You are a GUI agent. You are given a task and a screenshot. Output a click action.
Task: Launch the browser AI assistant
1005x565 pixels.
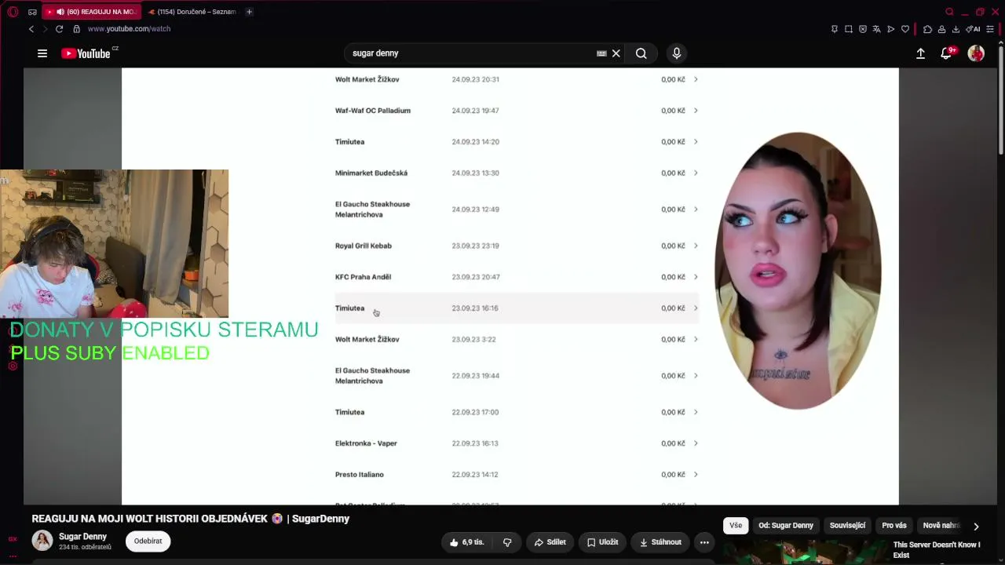[x=973, y=29]
